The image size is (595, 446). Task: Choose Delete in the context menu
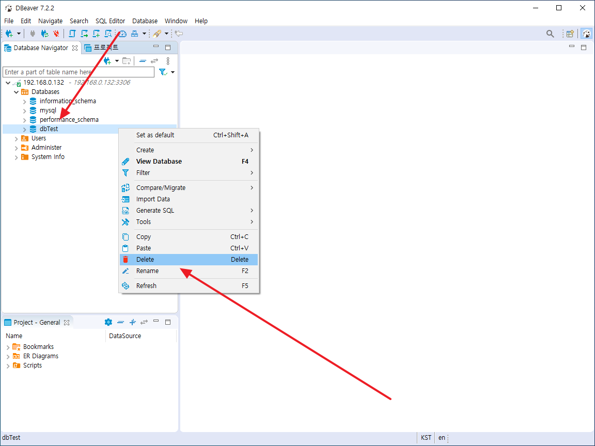[189, 260]
